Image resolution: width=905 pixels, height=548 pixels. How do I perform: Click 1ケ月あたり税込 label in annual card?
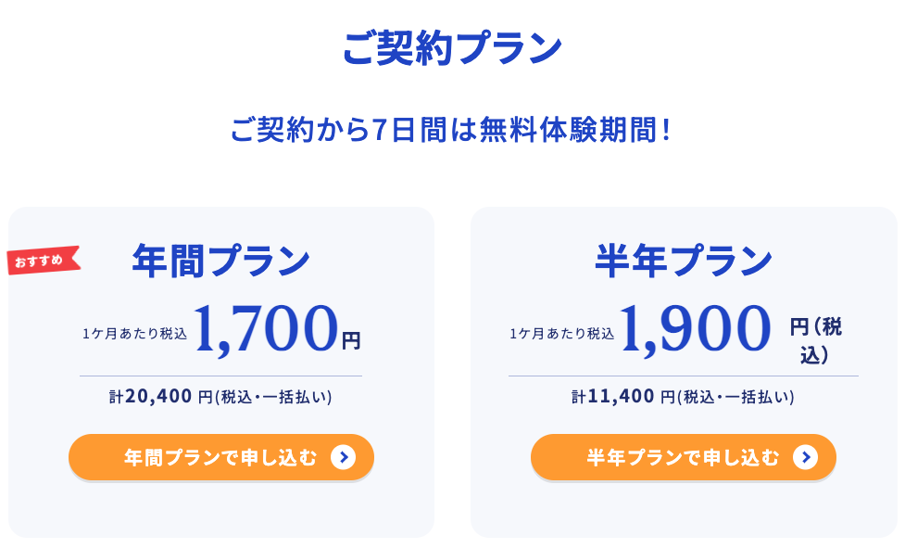click(x=134, y=334)
